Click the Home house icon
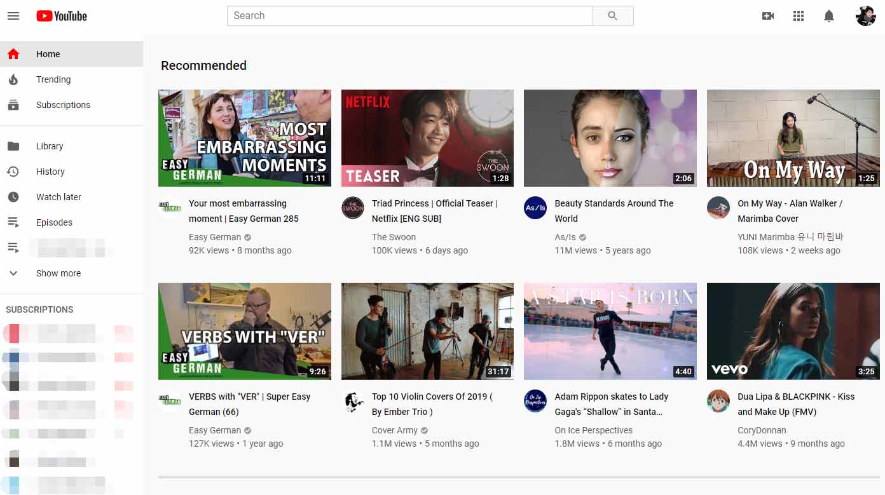 click(x=13, y=54)
